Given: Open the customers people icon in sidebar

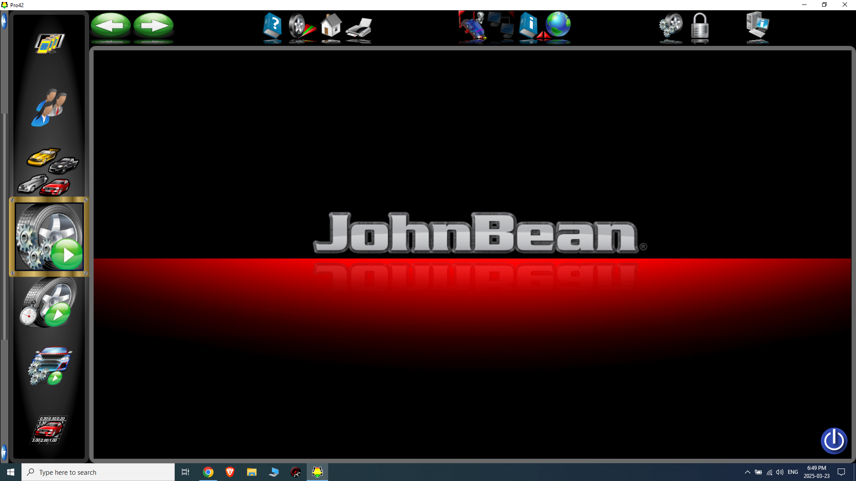Looking at the screenshot, I should pyautogui.click(x=49, y=107).
